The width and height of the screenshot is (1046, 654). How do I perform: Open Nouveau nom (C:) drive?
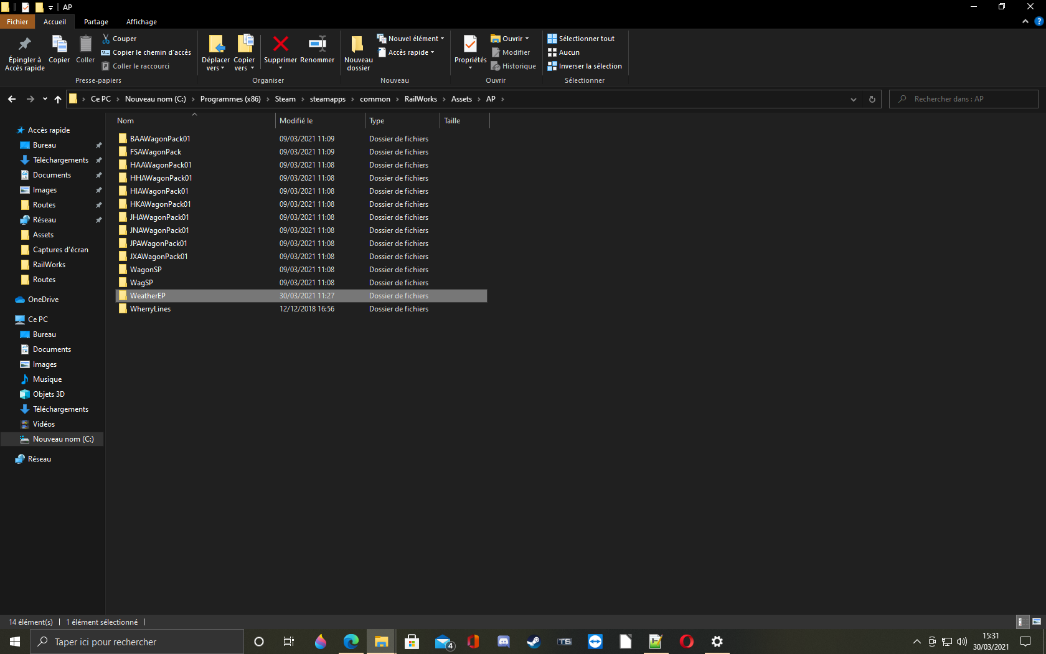63,439
